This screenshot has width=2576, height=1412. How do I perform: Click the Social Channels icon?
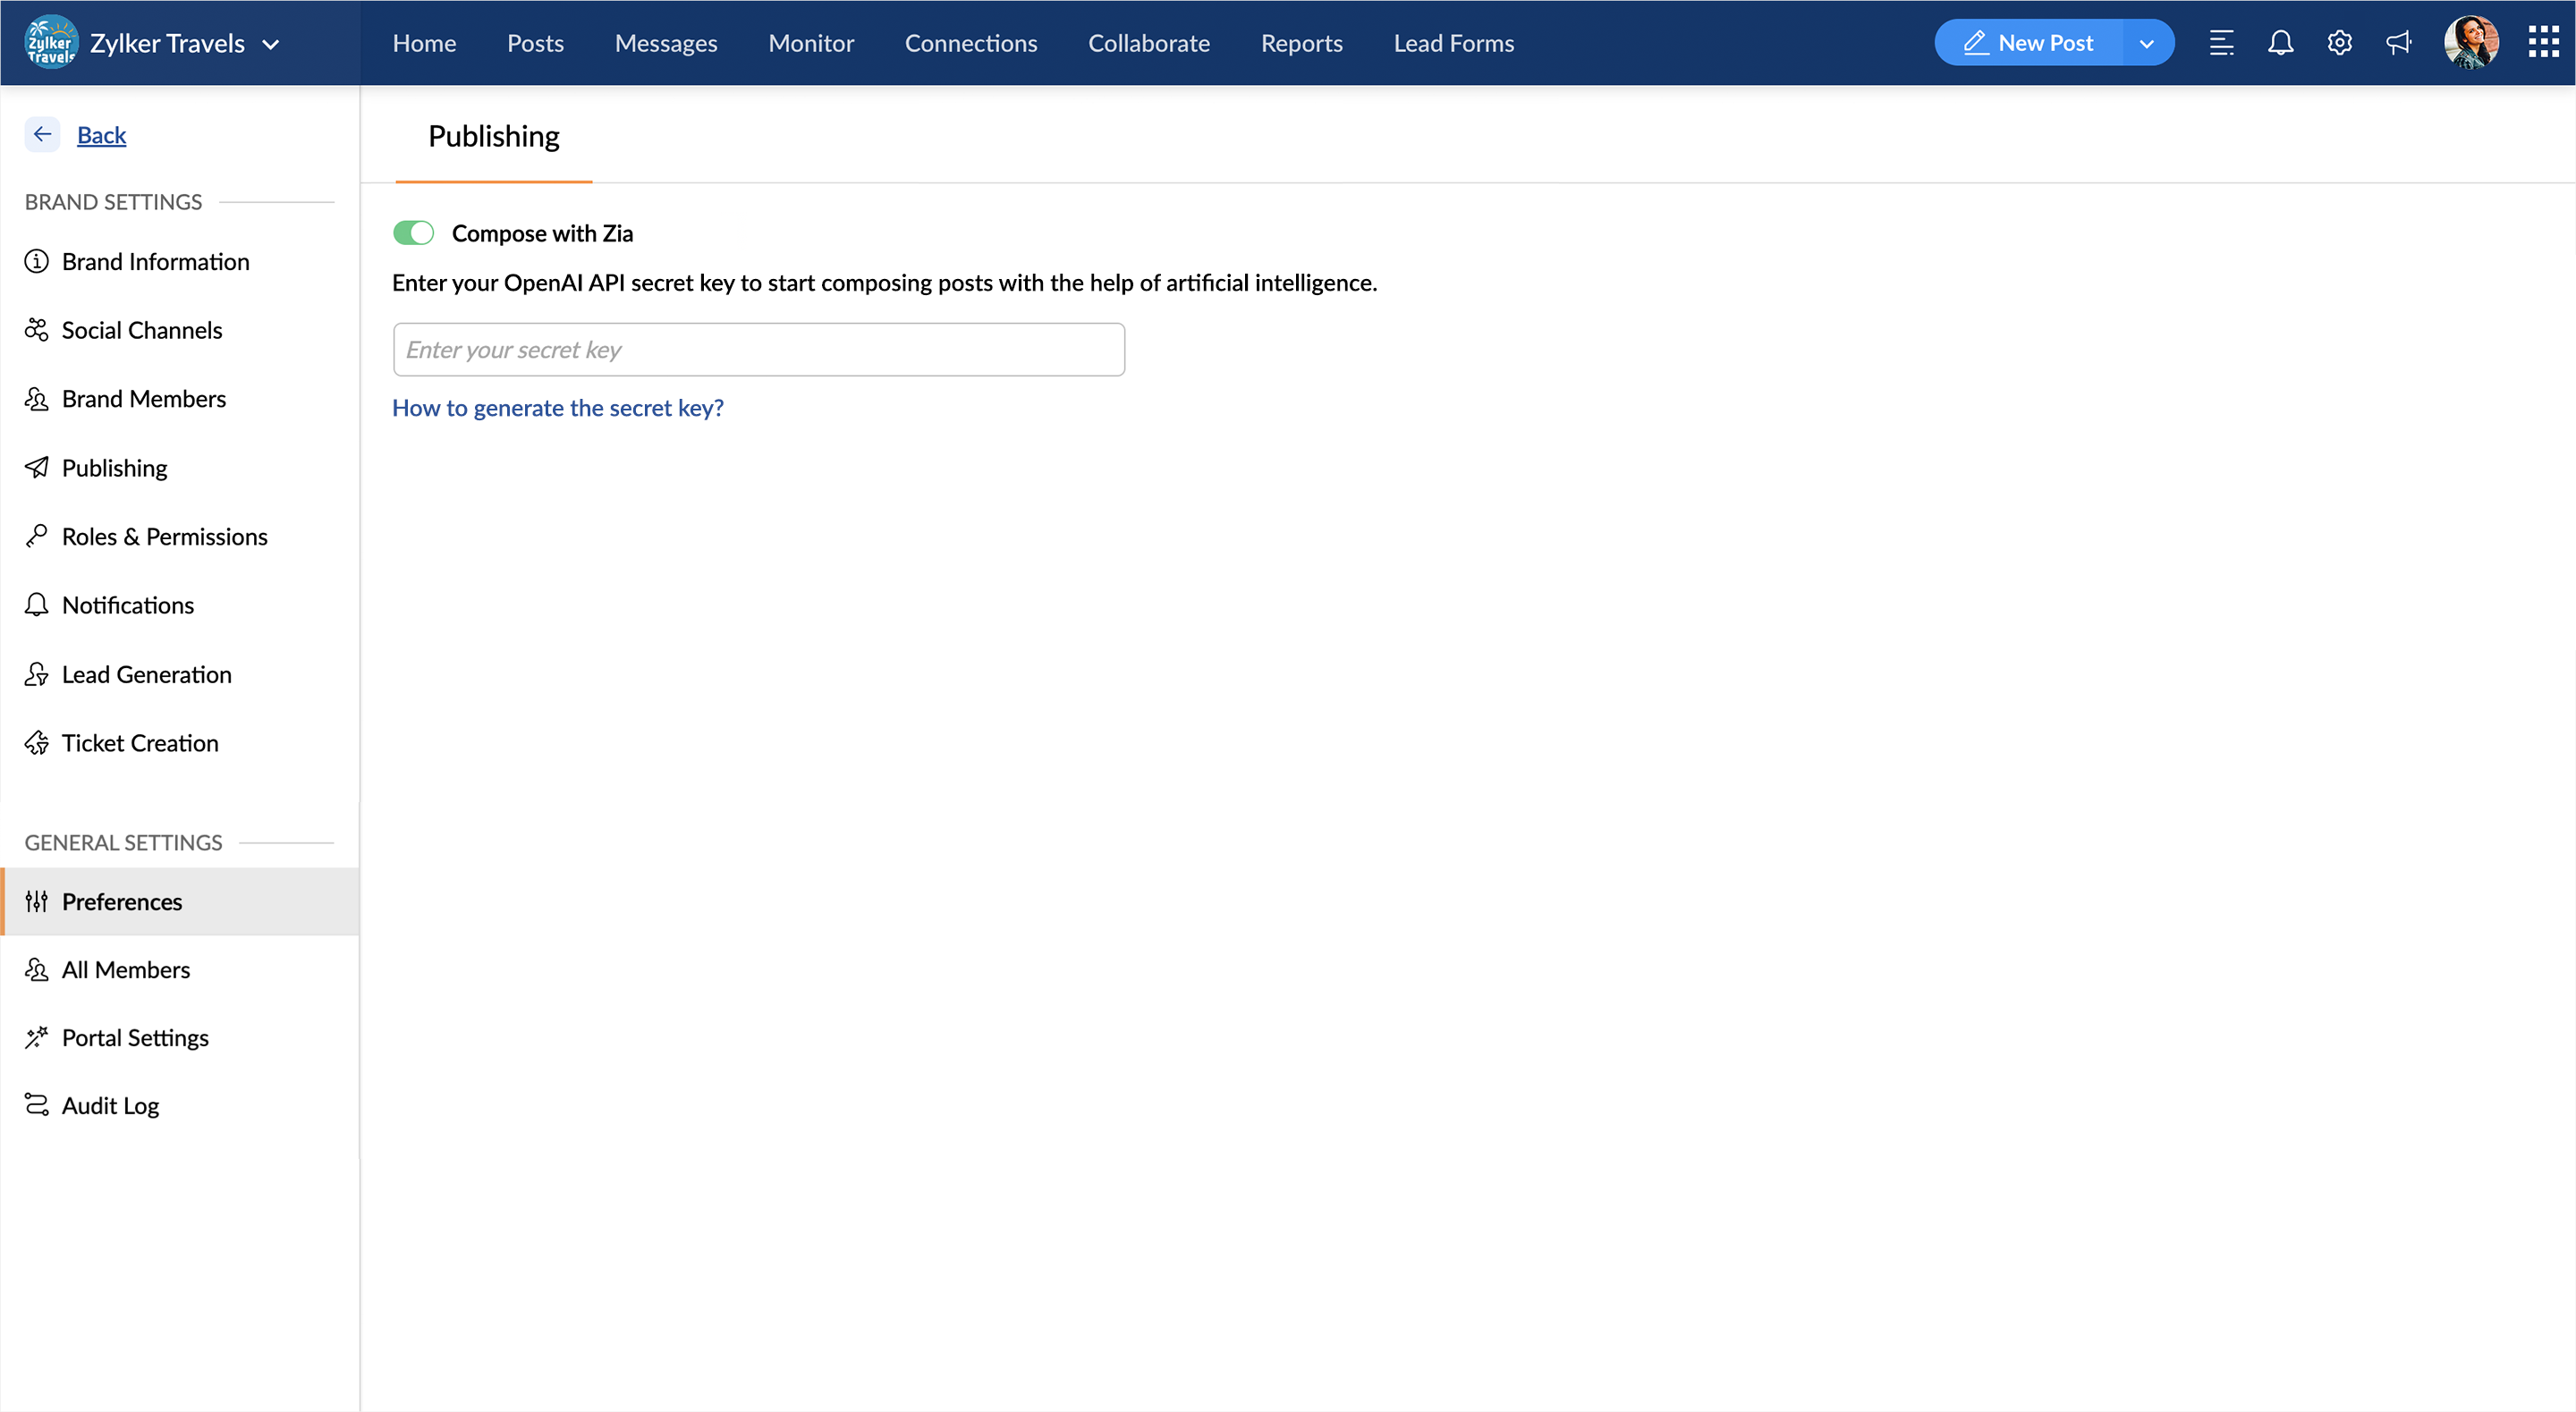[37, 330]
